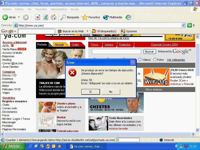This screenshot has width=200, height=150.
Task: Open Acceso a Internet heading link
Action: pos(14,42)
